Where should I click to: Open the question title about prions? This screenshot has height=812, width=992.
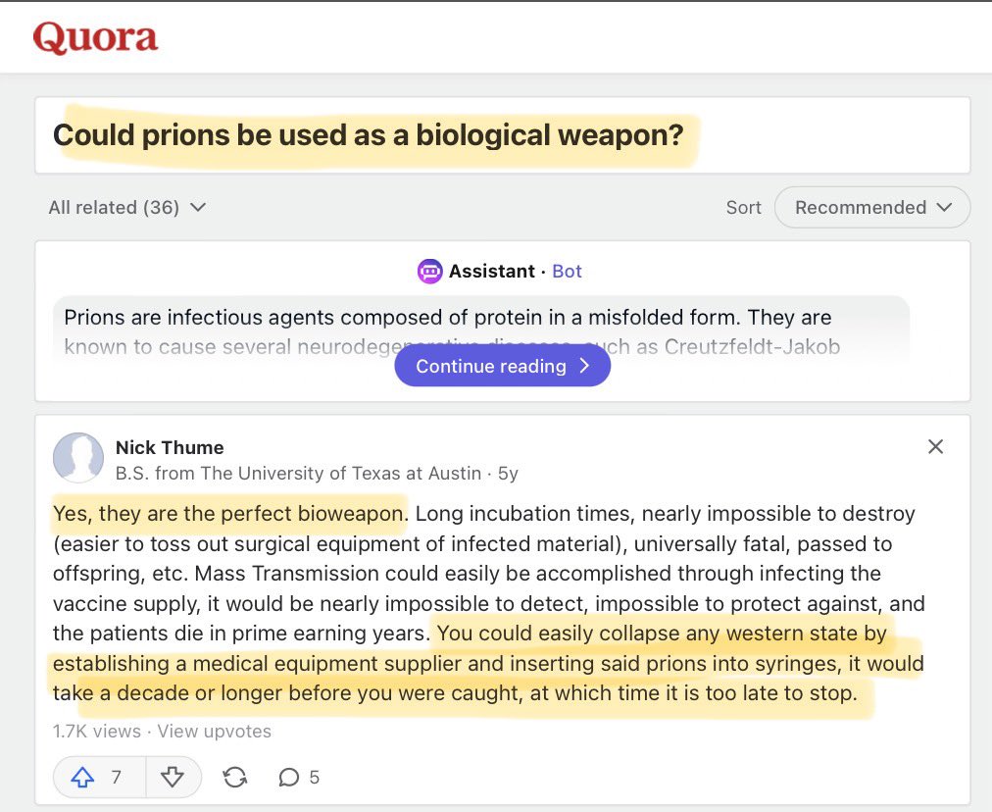(x=369, y=134)
